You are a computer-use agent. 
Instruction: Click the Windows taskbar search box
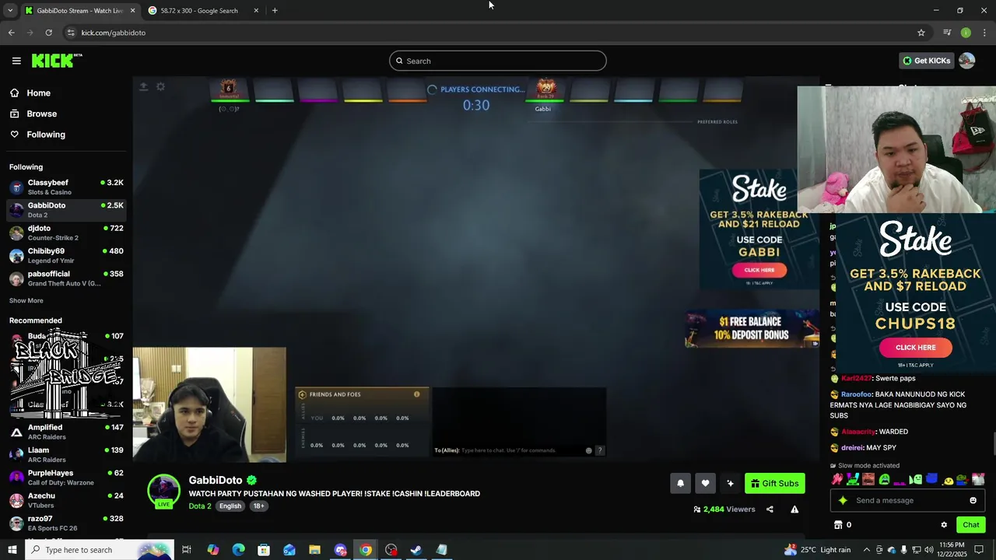99,550
